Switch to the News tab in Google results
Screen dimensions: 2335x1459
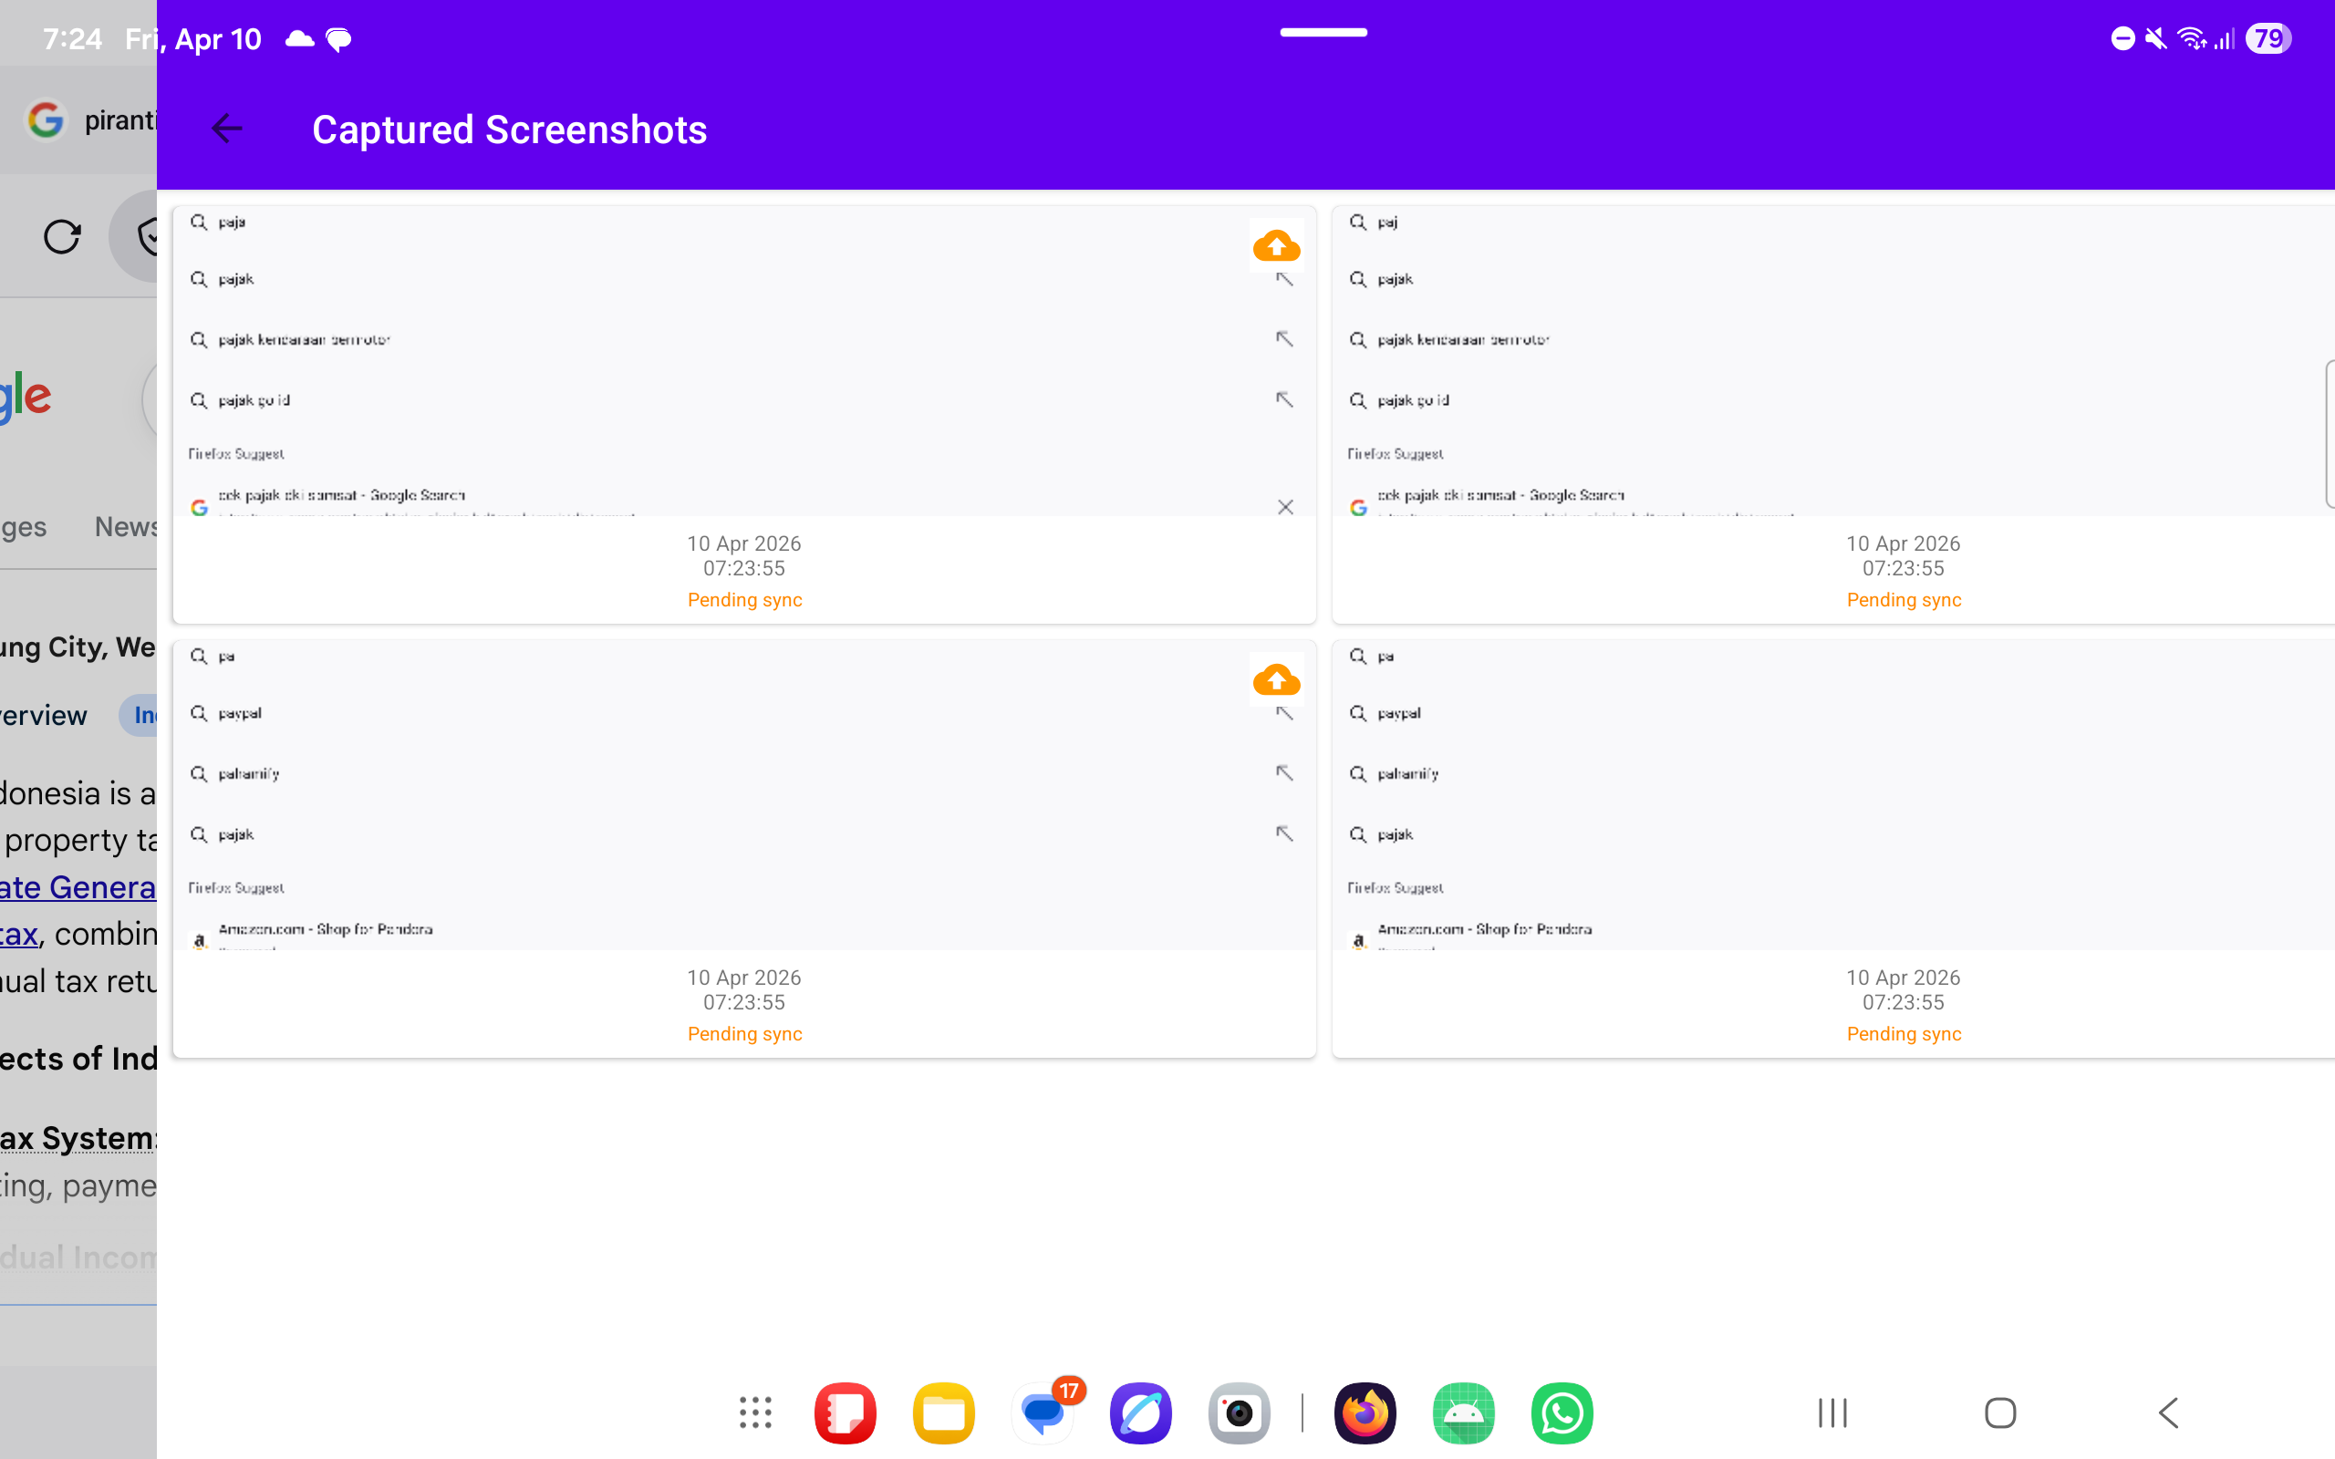pyautogui.click(x=127, y=527)
